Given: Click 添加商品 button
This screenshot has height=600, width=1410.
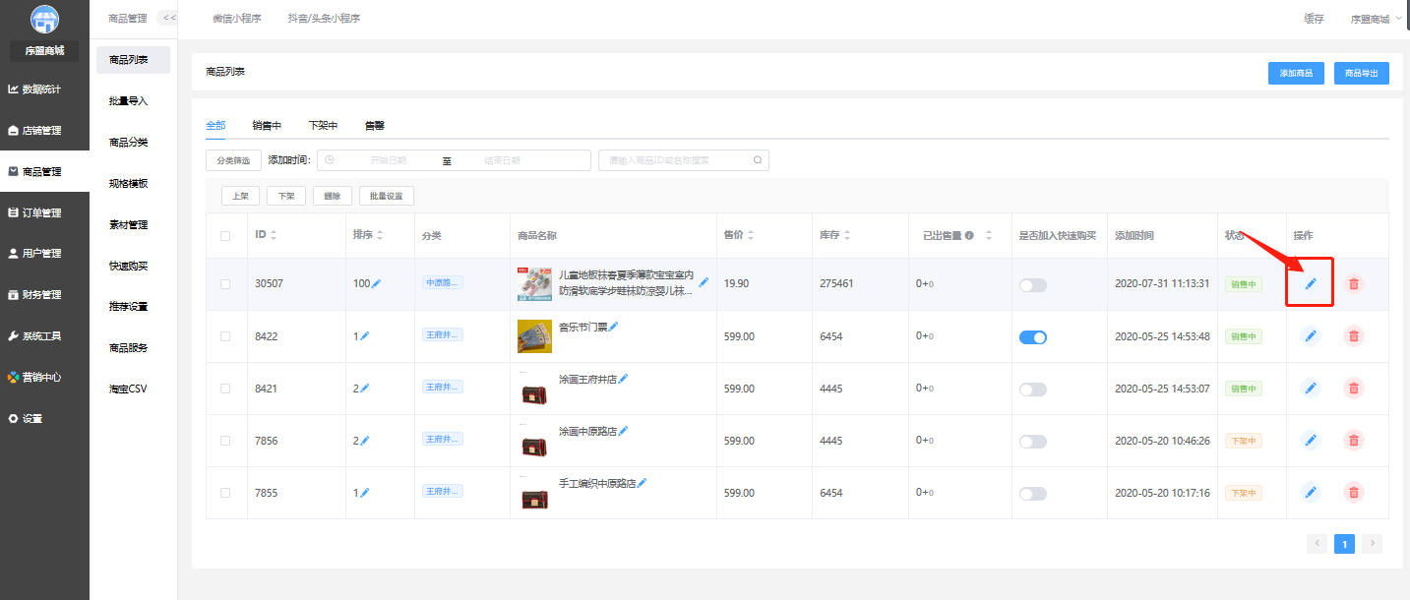Looking at the screenshot, I should pos(1296,74).
